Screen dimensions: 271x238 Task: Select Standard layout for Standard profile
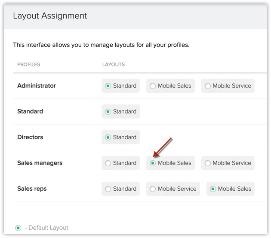108,112
